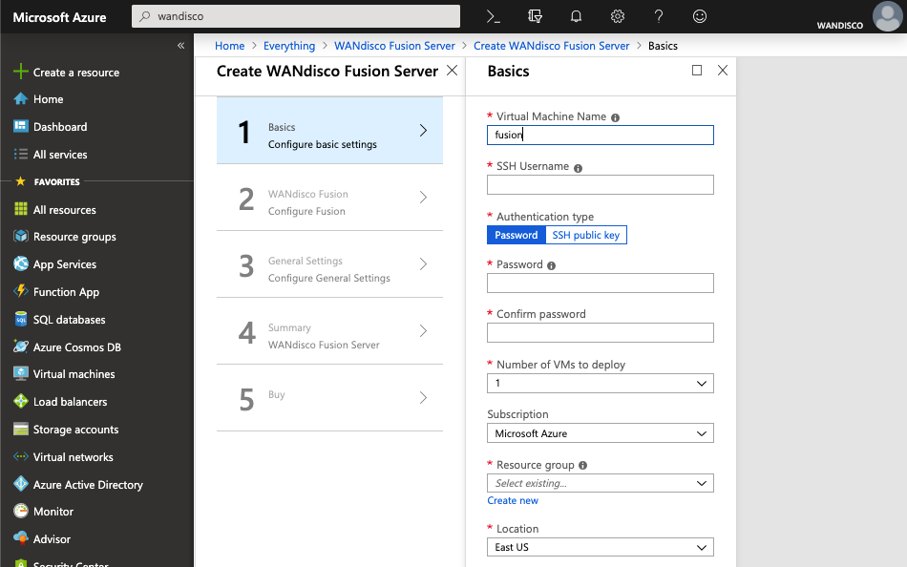Click the Storage accounts icon

coord(20,429)
